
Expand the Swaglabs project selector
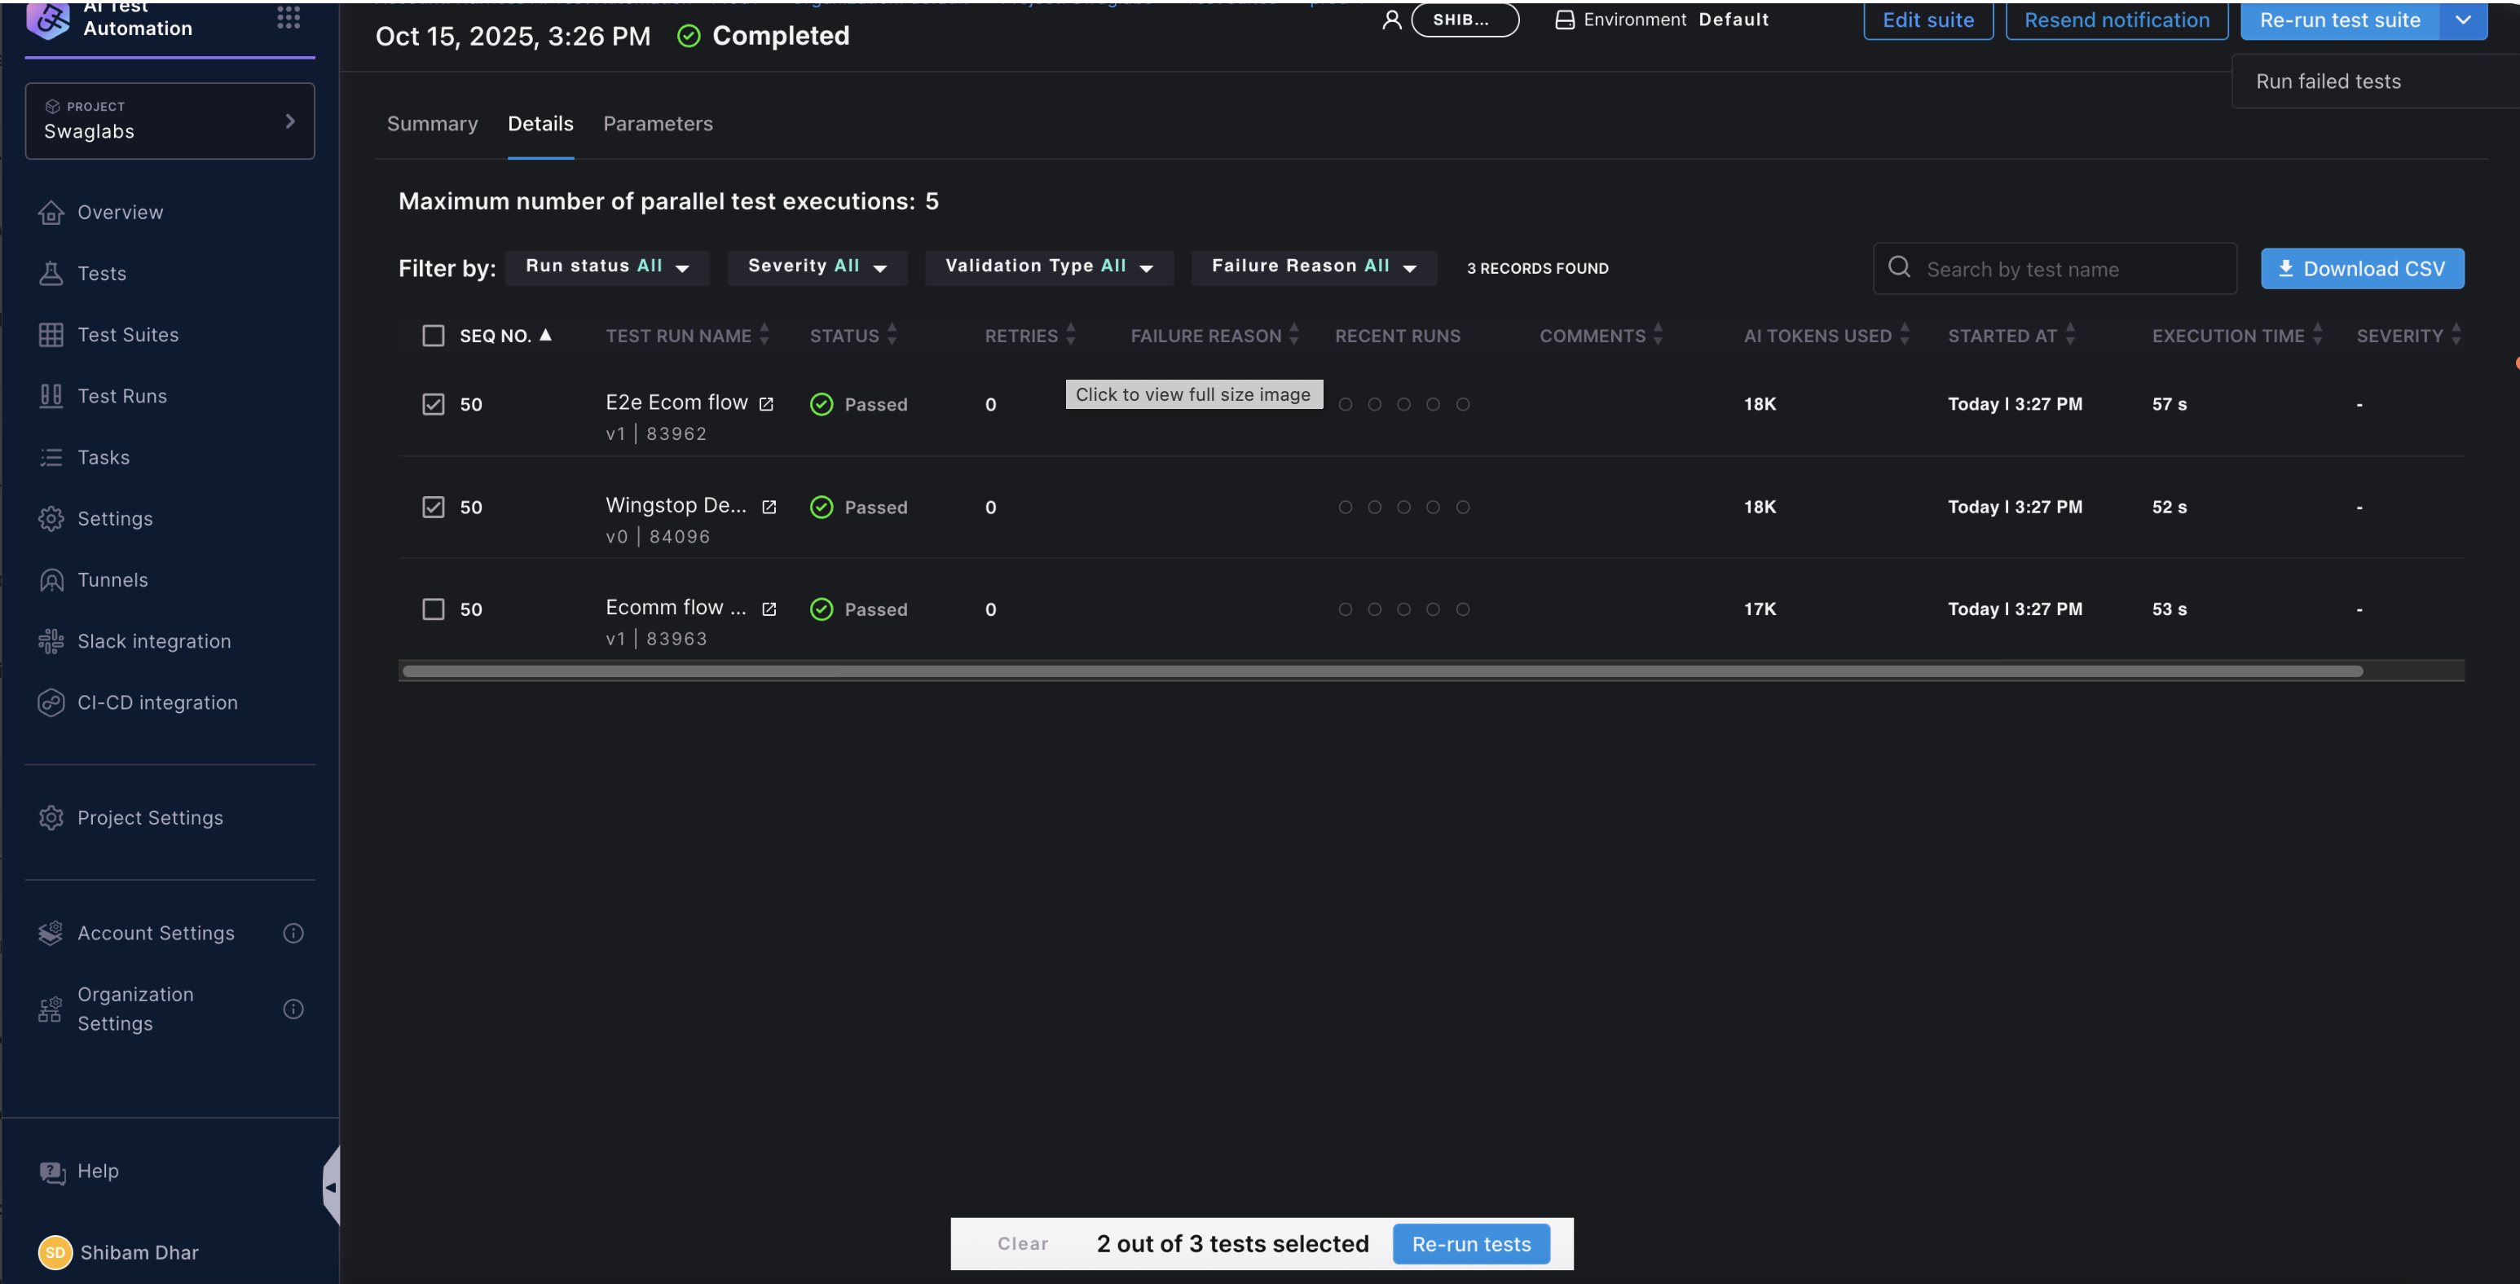[x=170, y=121]
